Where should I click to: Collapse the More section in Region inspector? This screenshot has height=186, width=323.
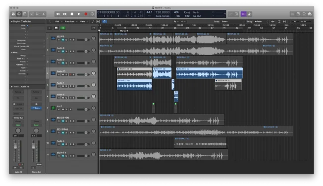(11, 53)
